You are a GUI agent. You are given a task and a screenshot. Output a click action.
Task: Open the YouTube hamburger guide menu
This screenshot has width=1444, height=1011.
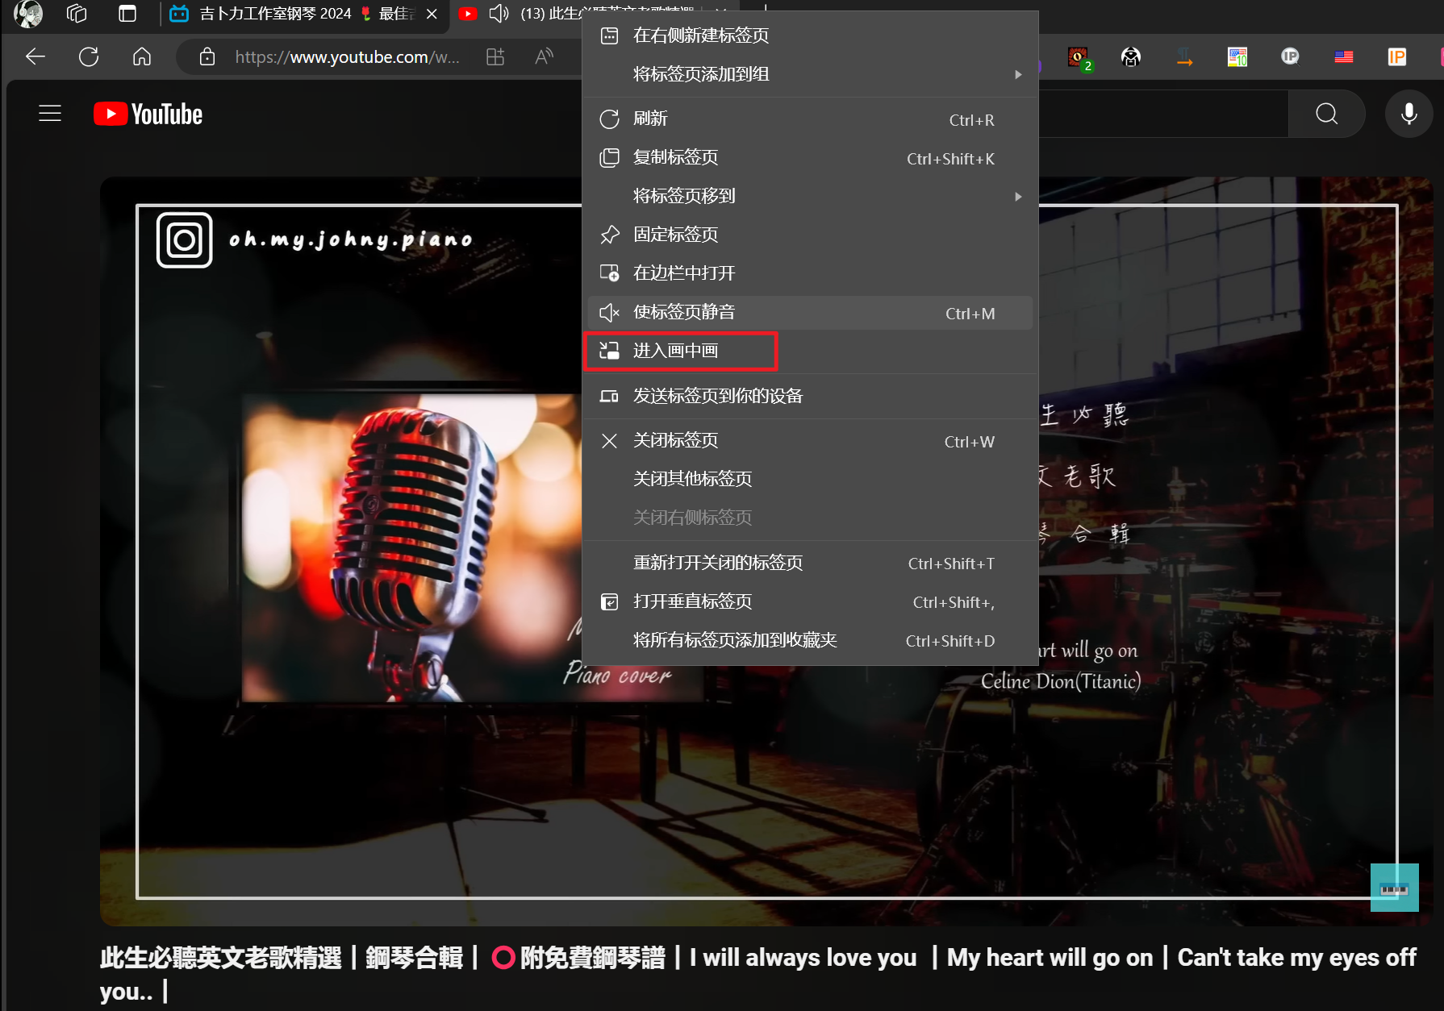pyautogui.click(x=50, y=114)
